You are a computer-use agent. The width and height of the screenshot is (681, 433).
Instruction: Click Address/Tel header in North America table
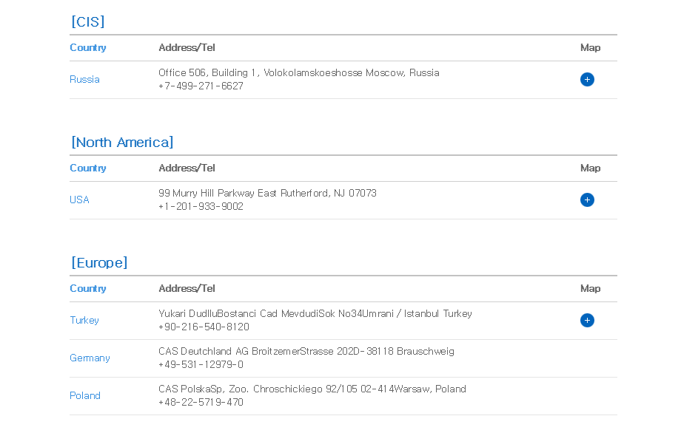[x=187, y=168]
